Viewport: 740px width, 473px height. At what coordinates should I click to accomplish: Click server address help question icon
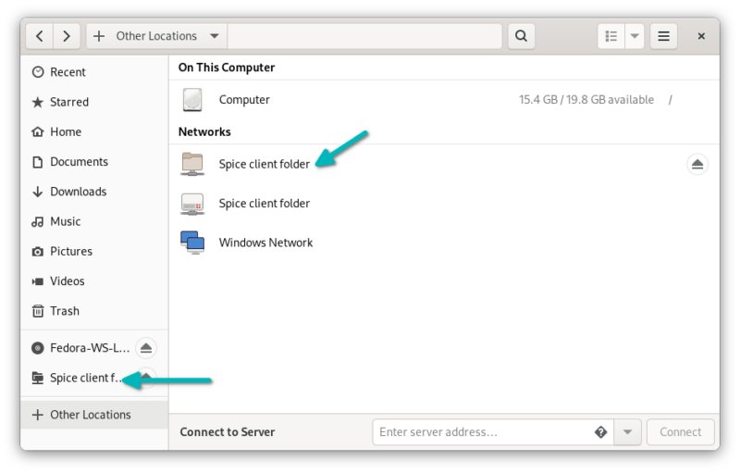(600, 431)
